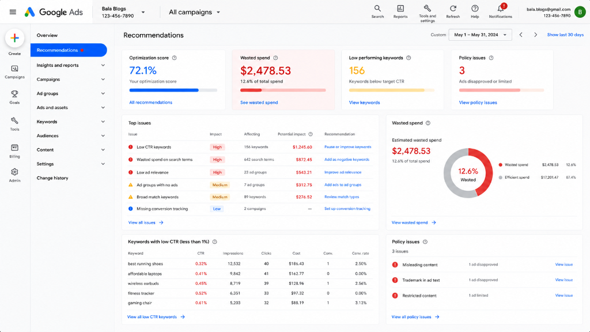
Task: Click Wasted spend panel help icon
Action: (428, 123)
